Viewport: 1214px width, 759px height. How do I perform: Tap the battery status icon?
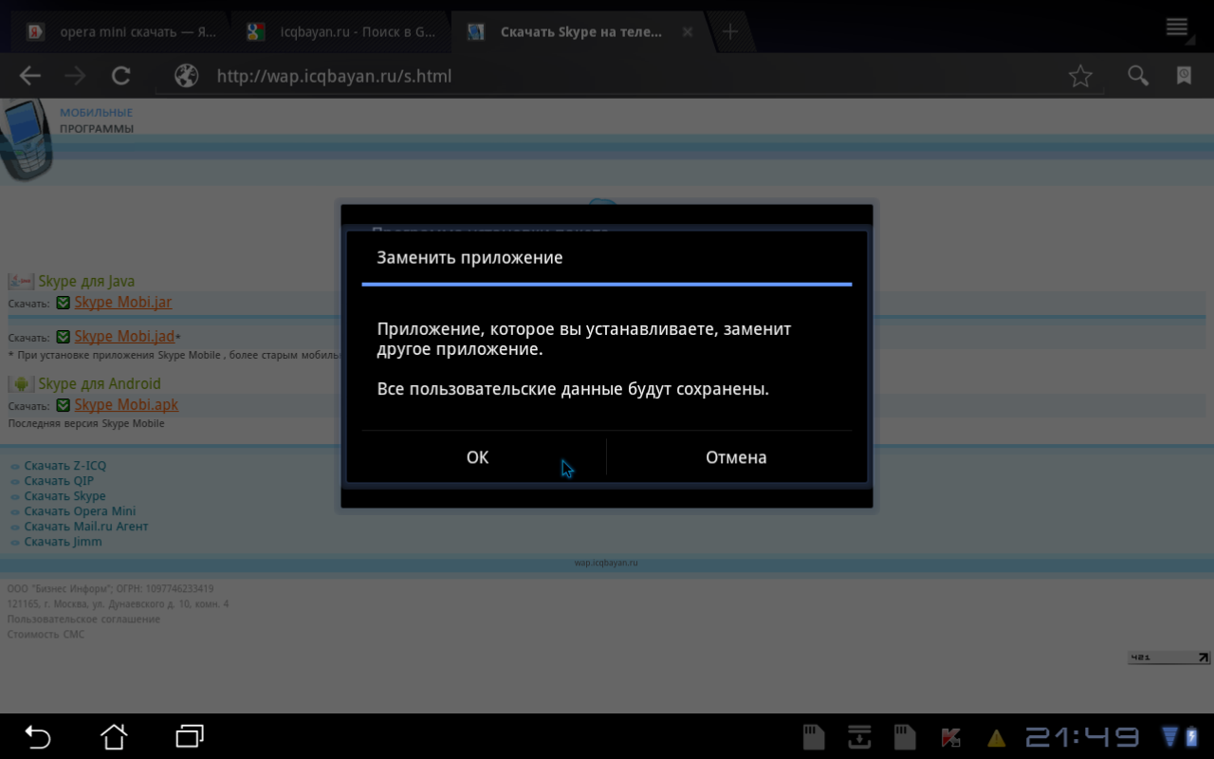[x=1192, y=737]
